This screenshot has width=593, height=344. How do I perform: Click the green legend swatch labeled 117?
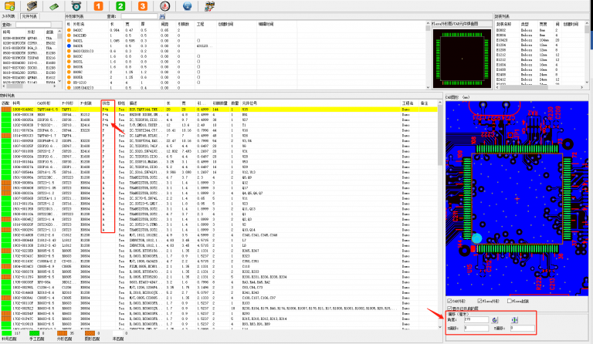pos(6,333)
